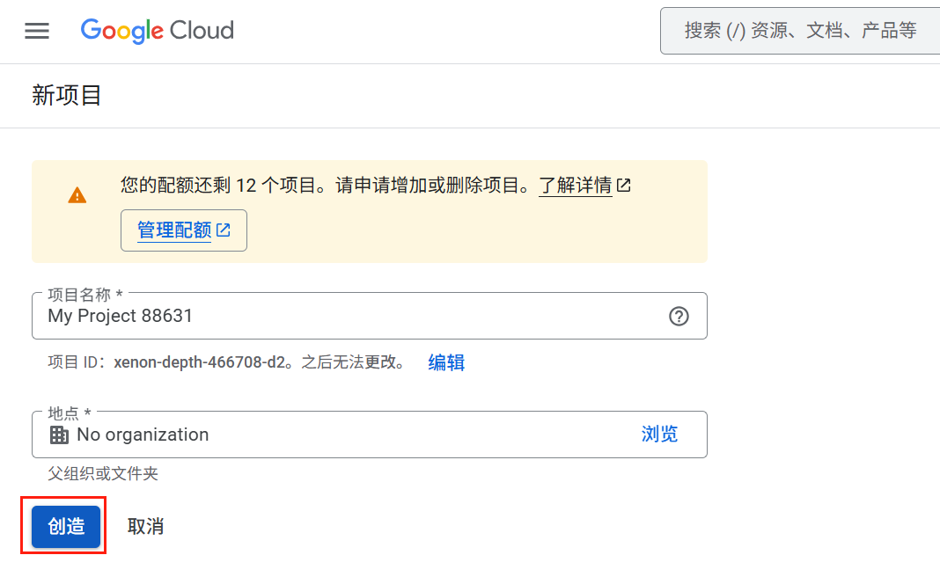Viewport: 940px width, 577px height.
Task: Click 编辑 to edit the project ID
Action: pyautogui.click(x=446, y=362)
